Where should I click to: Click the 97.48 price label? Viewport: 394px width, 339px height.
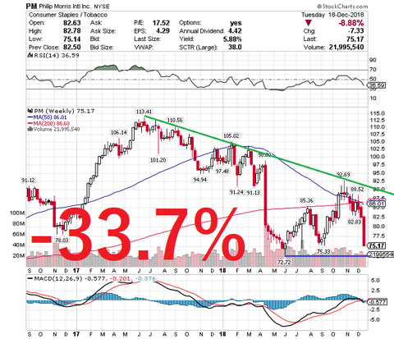(x=222, y=171)
